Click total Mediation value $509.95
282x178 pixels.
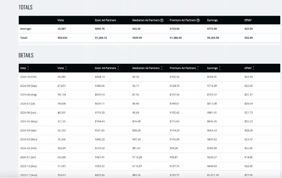pyautogui.click(x=137, y=38)
